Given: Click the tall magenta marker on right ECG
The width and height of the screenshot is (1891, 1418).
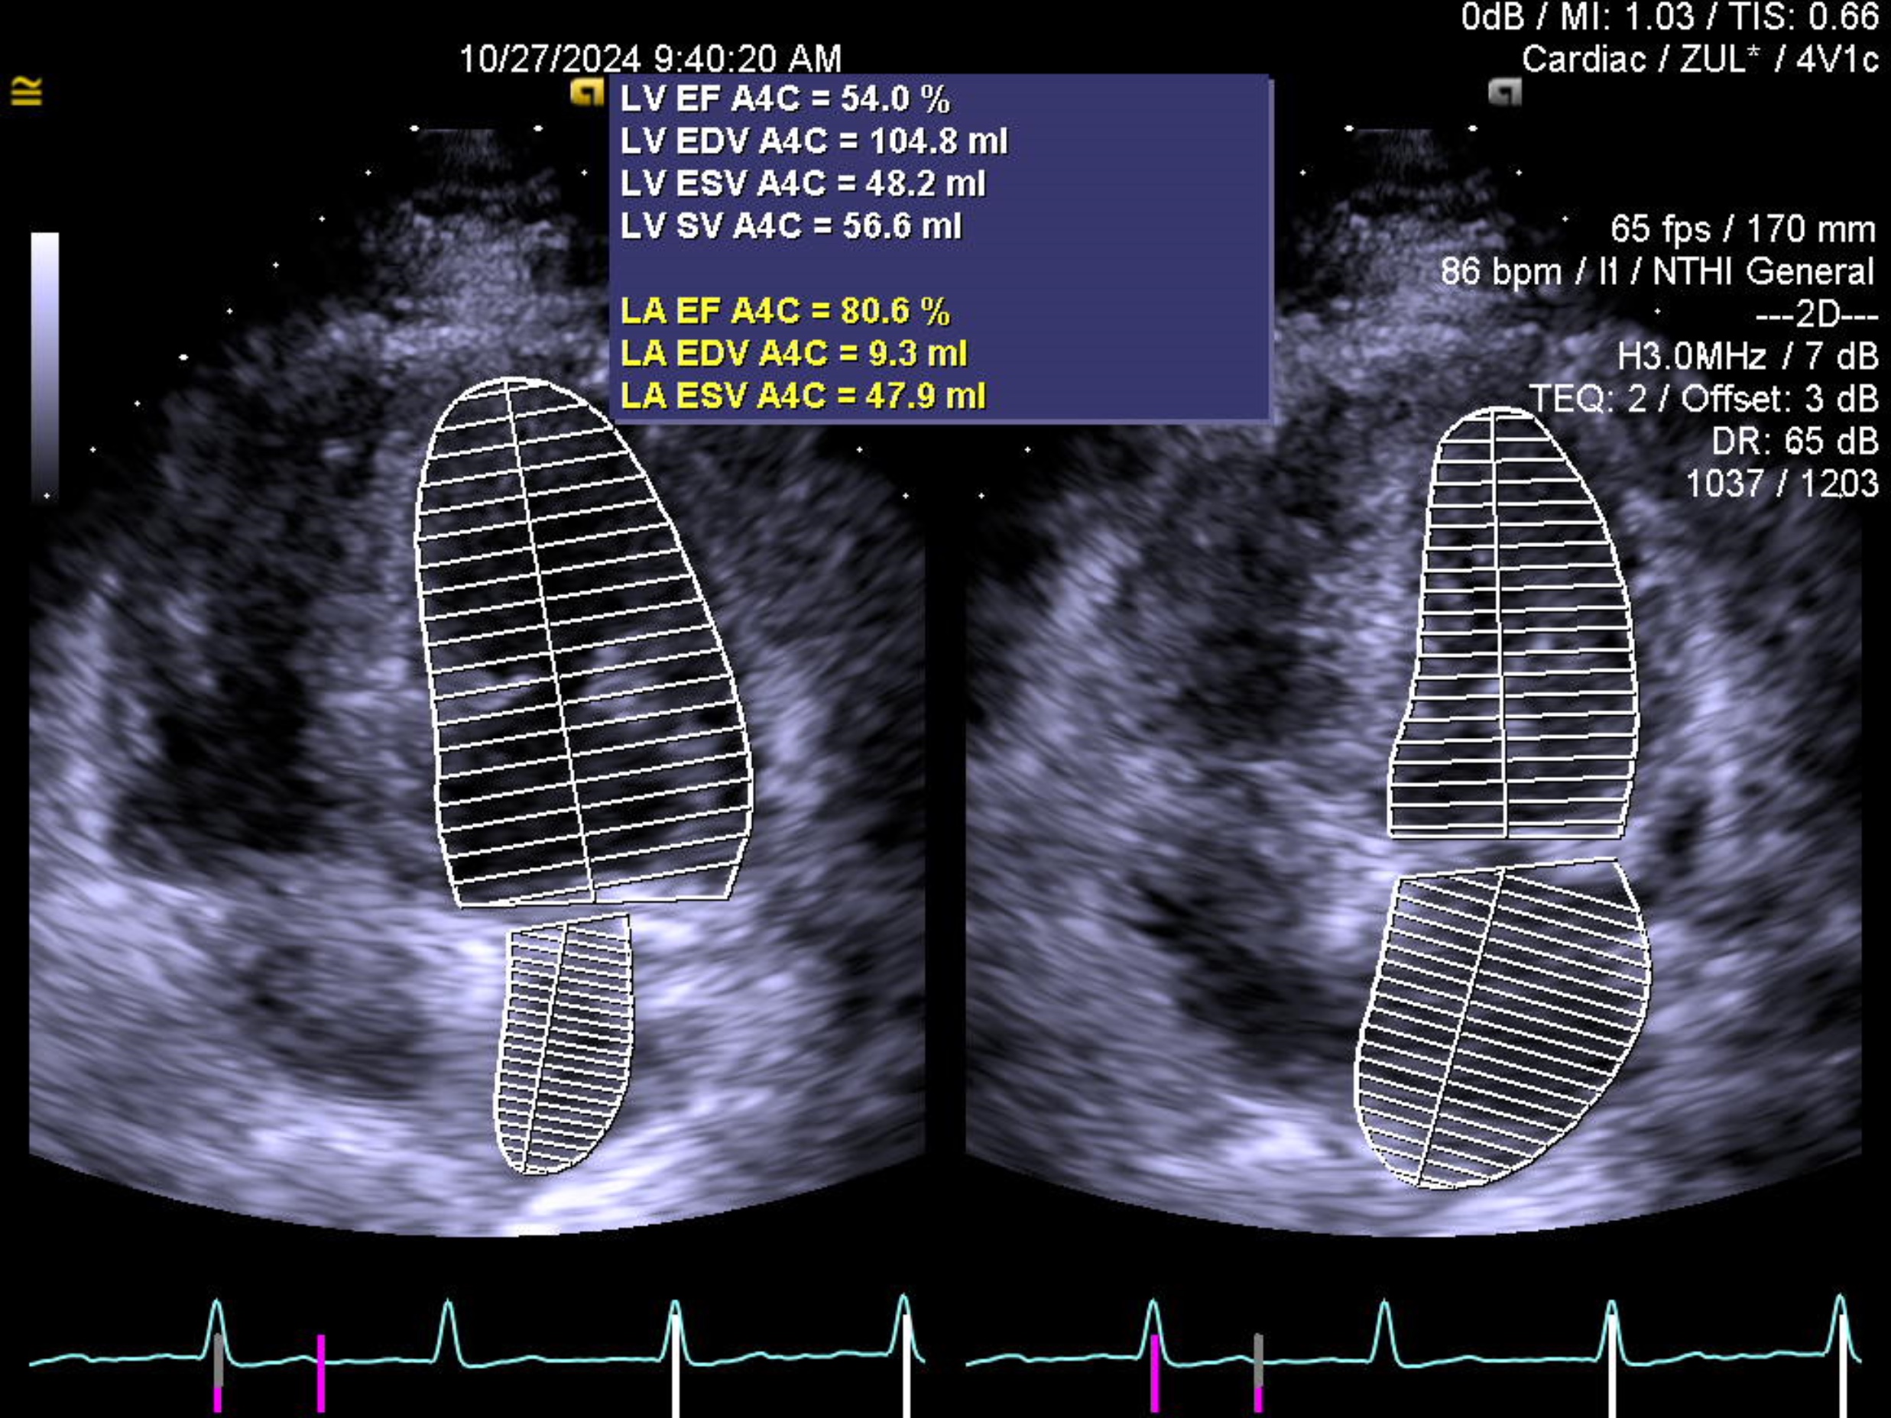Looking at the screenshot, I should [x=1155, y=1373].
